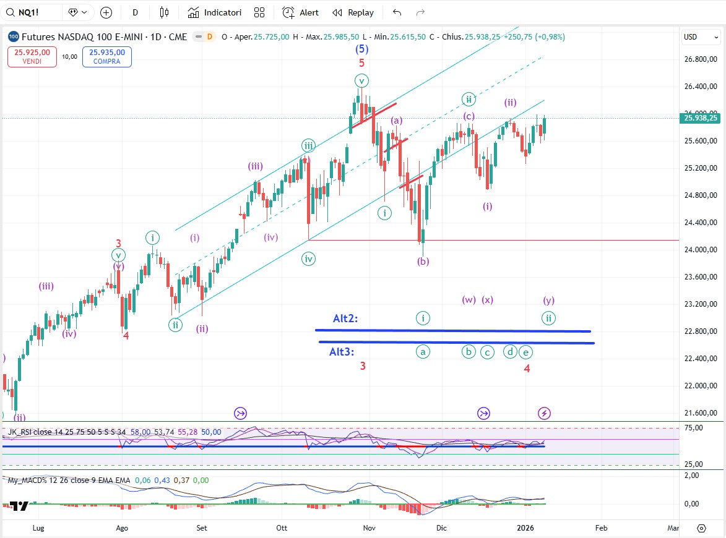Toggle the delayed data D badge

click(210, 36)
